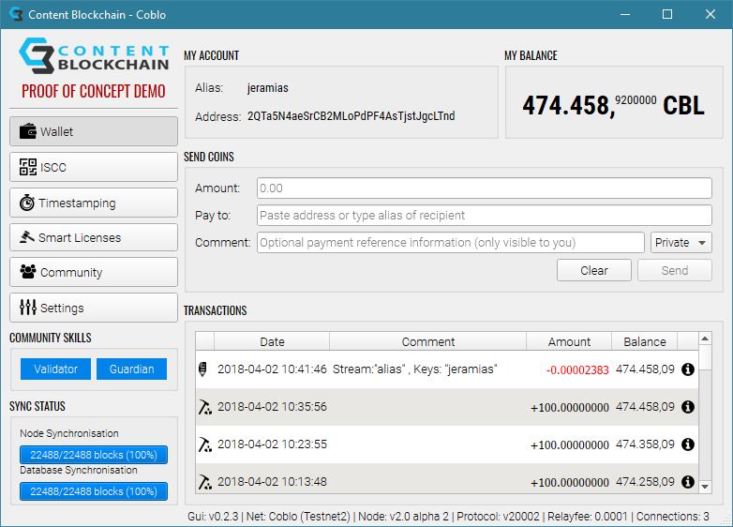This screenshot has width=733, height=527.
Task: Select the 2018-04-02 10:41:46 date cell
Action: point(272,369)
